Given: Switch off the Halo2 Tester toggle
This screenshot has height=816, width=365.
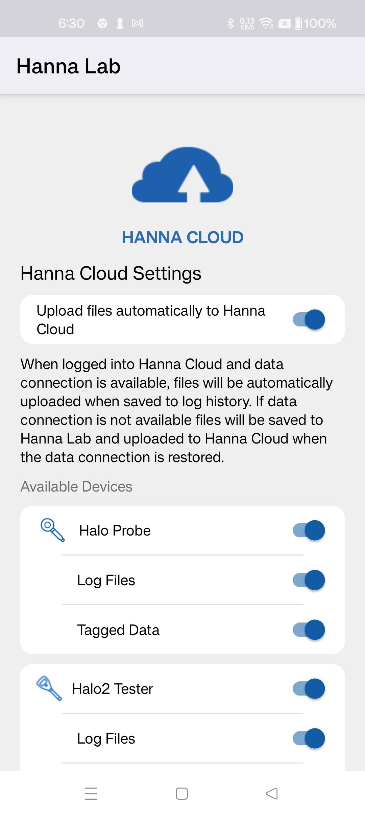Looking at the screenshot, I should pos(309,688).
